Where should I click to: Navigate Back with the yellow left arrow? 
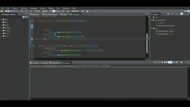pos(77,11)
